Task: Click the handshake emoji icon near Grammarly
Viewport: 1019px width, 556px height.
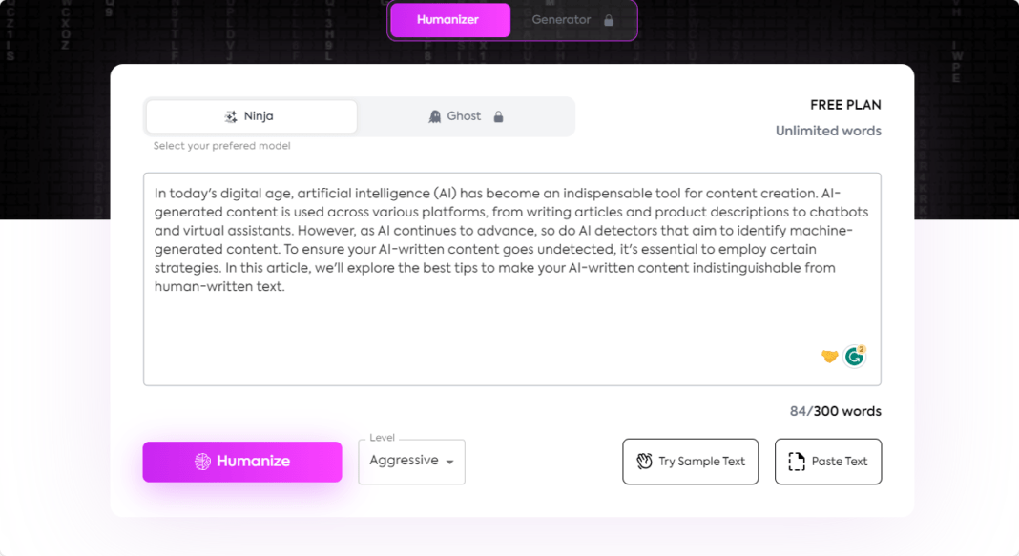Action: [x=828, y=355]
